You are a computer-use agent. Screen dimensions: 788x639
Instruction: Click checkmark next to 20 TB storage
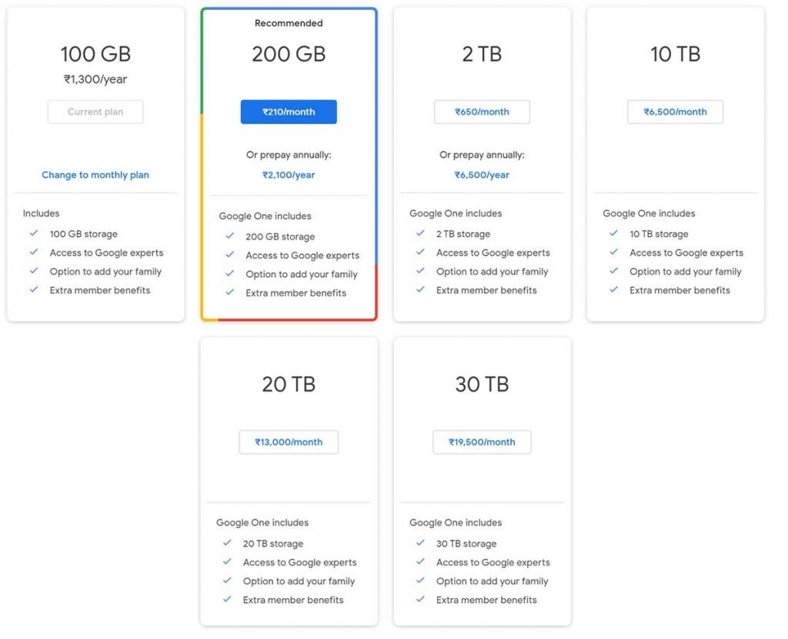click(227, 543)
